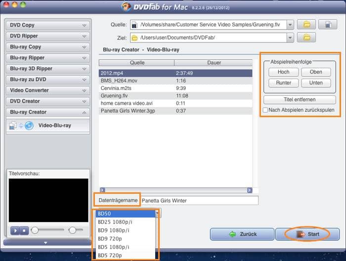This screenshot has height=261, width=346.
Task: Select BD9 1080p/i output option
Action: point(126,230)
